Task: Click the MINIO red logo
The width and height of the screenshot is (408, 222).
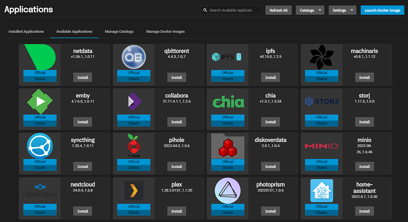Action: point(321,146)
